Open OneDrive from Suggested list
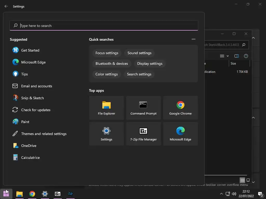The image size is (266, 199). click(x=24, y=146)
